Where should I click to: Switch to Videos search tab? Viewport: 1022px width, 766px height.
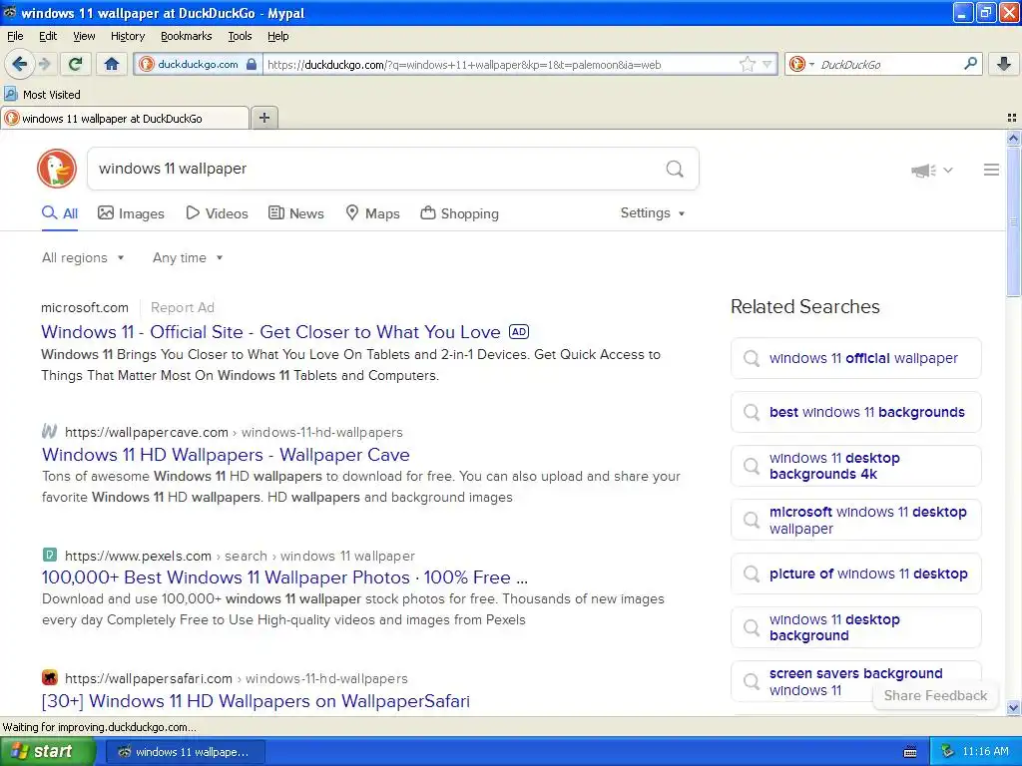coord(217,213)
